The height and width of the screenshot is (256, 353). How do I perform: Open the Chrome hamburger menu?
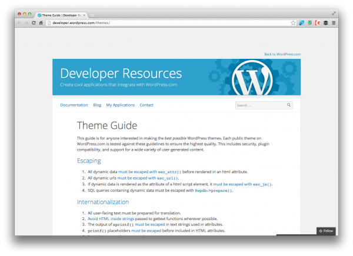[x=334, y=23]
